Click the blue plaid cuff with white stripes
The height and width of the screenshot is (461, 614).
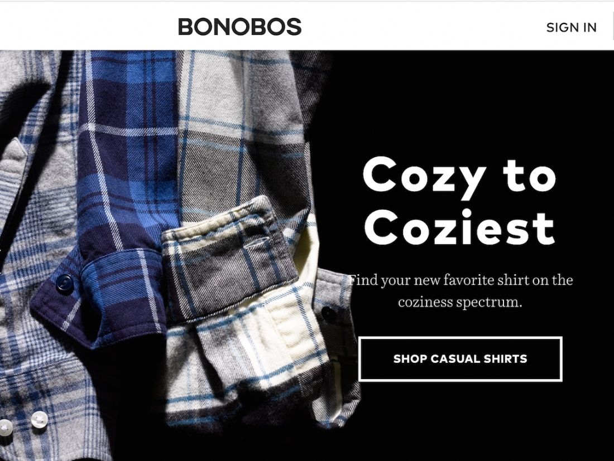(98, 297)
